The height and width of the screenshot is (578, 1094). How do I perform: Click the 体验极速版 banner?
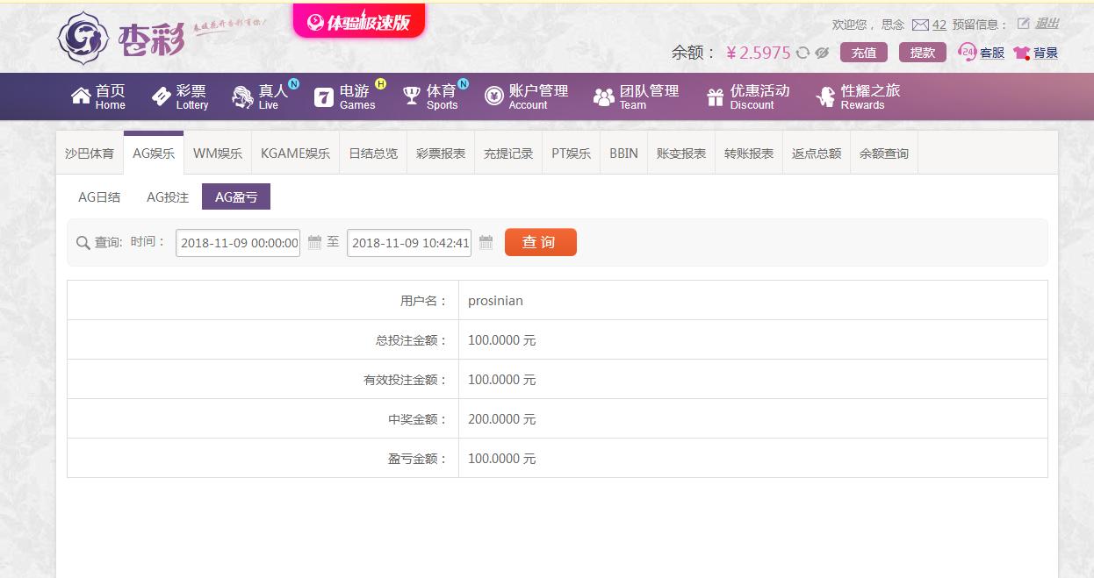coord(358,21)
